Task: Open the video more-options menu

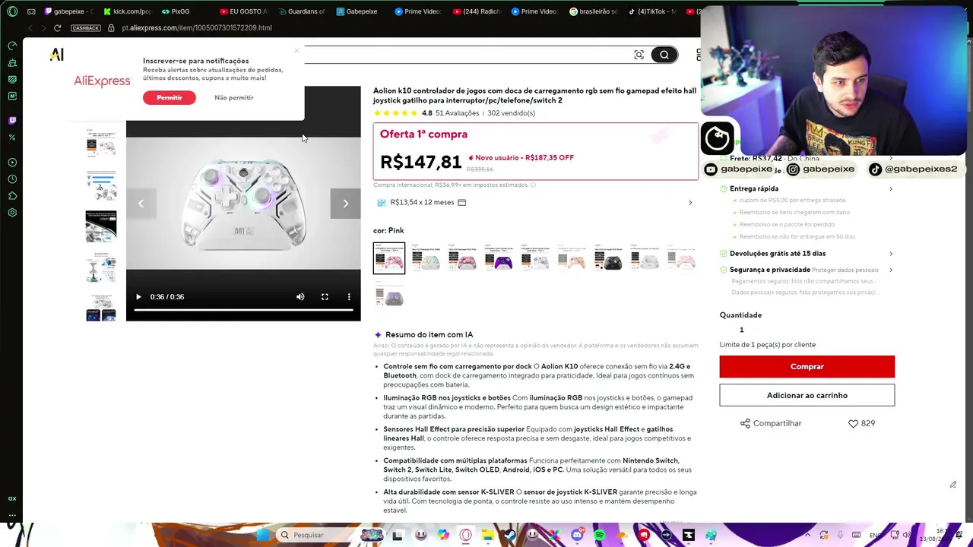Action: pyautogui.click(x=349, y=297)
